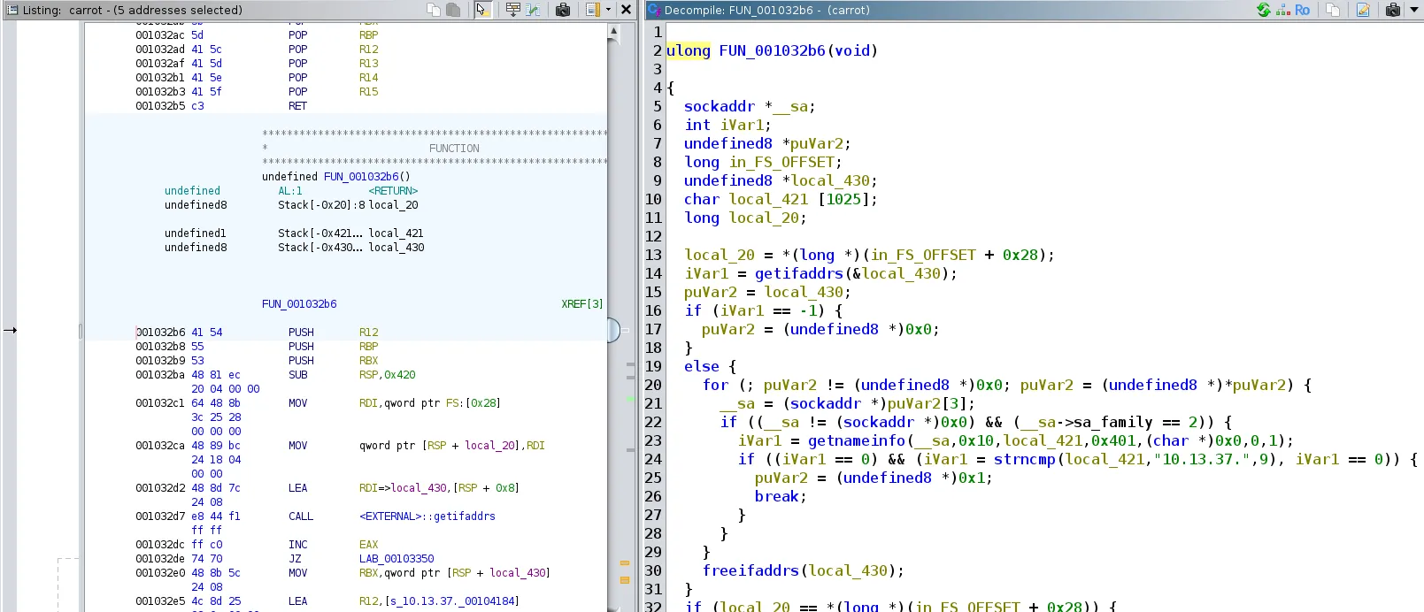Click LAB_00103350 jump target
Viewport: 1424px width, 612px height.
396,558
